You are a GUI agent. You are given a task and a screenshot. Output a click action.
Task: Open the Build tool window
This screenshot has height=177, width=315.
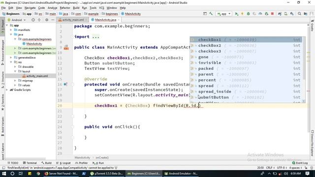(x=46, y=163)
